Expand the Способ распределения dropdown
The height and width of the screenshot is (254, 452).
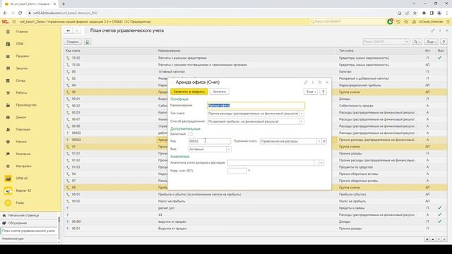point(302,121)
